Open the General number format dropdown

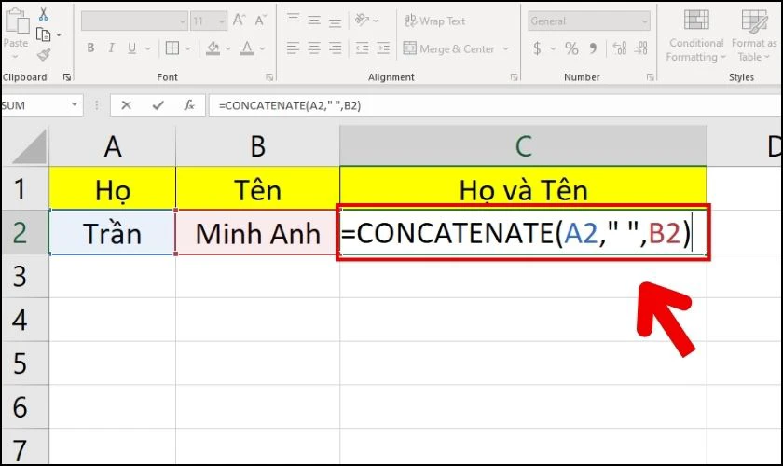click(x=589, y=21)
